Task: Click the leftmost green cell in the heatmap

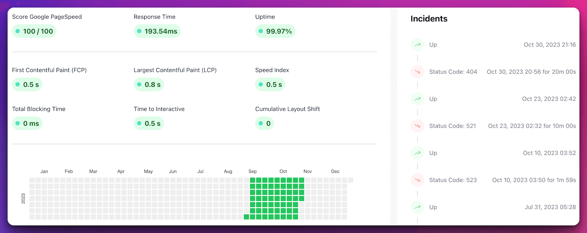Action: [246, 217]
